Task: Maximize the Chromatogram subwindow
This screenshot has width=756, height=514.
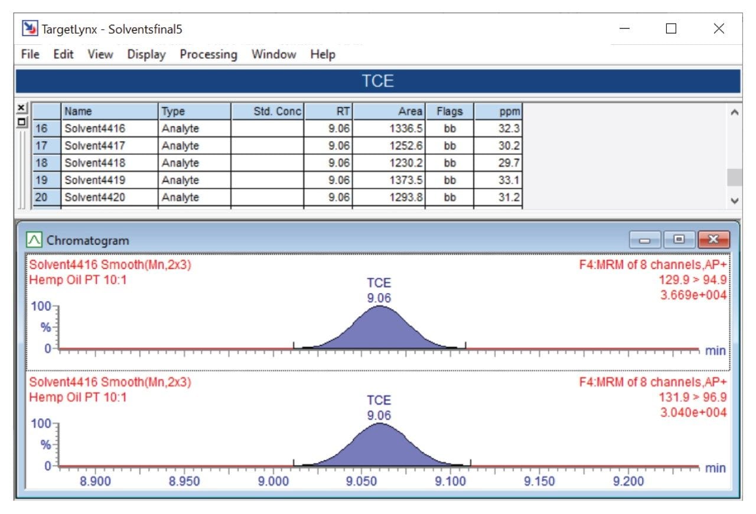Action: tap(679, 240)
